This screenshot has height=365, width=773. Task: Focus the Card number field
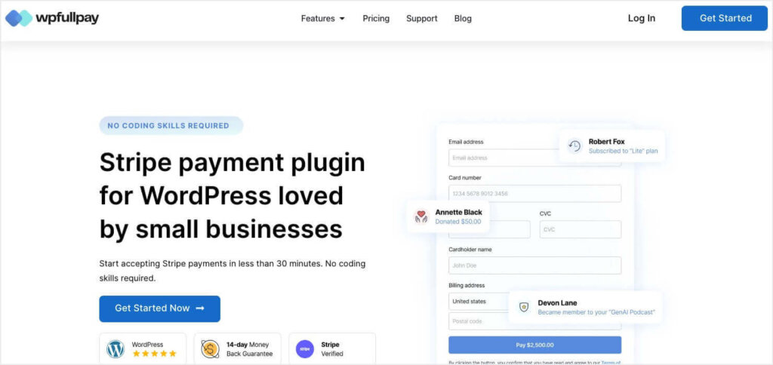tap(535, 194)
